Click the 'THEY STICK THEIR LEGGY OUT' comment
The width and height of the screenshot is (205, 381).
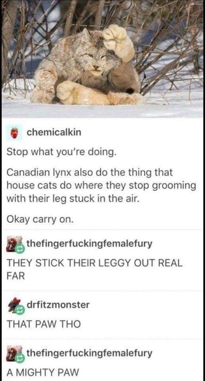point(94,269)
